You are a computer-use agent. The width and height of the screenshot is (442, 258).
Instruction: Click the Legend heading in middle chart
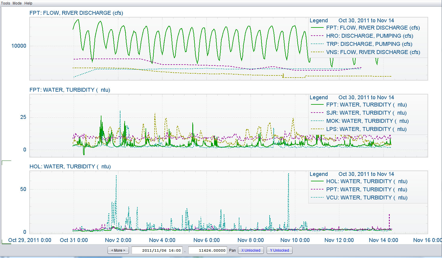(x=319, y=97)
